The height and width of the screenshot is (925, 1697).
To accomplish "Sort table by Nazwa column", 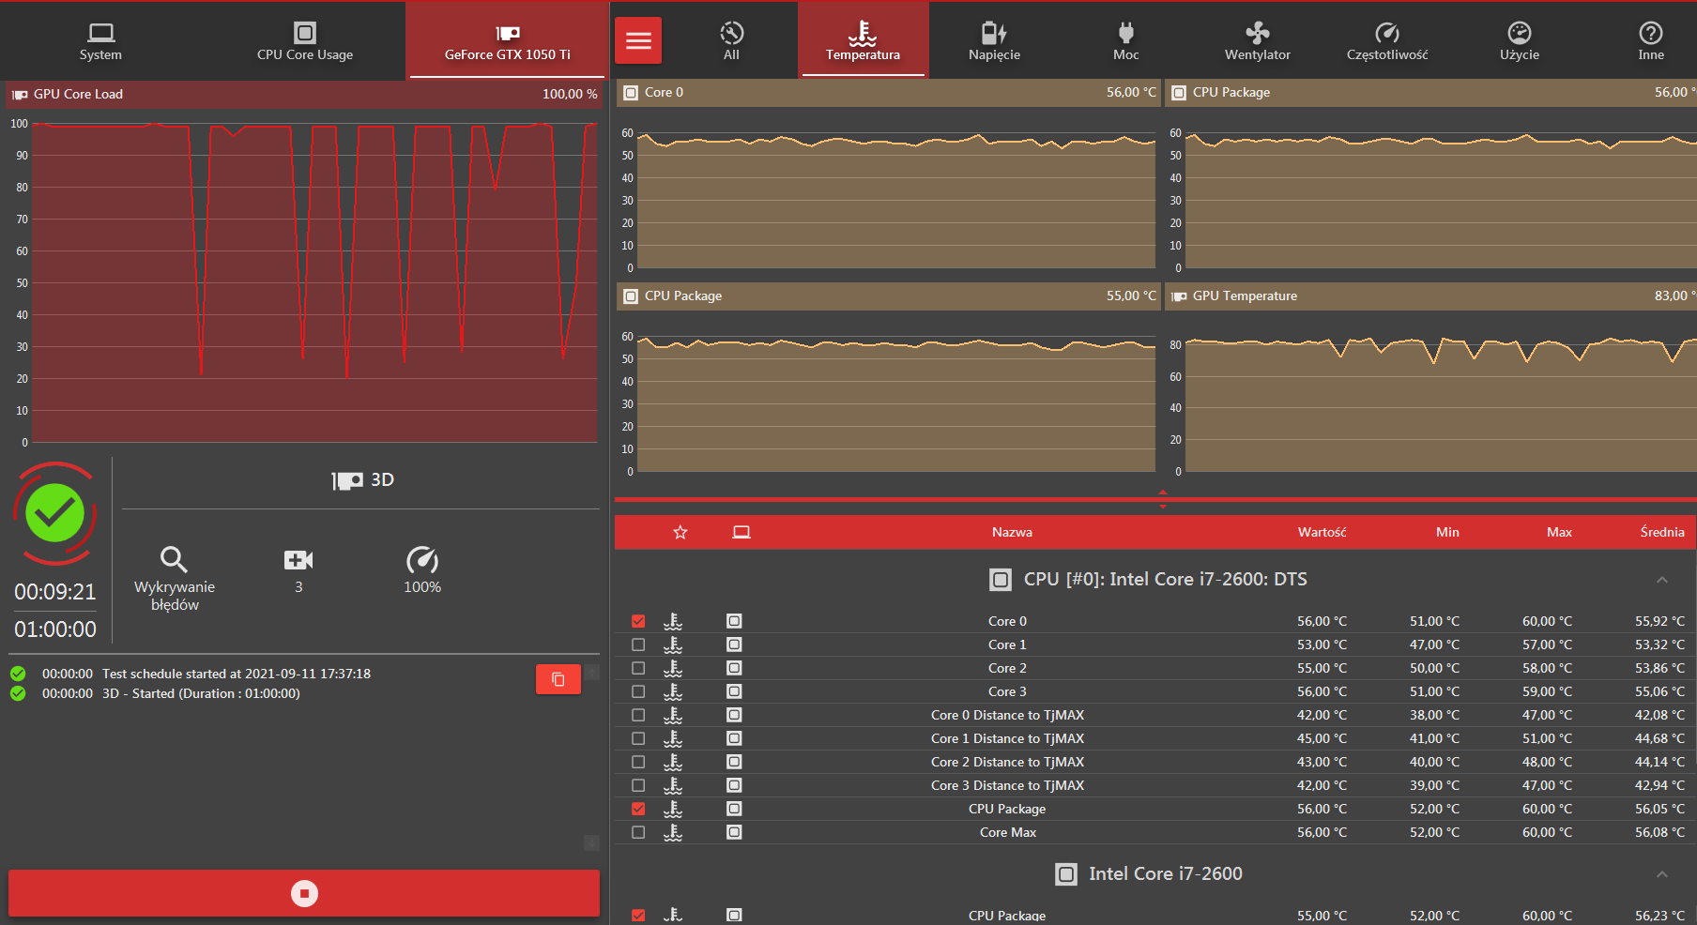I will click(x=1012, y=532).
